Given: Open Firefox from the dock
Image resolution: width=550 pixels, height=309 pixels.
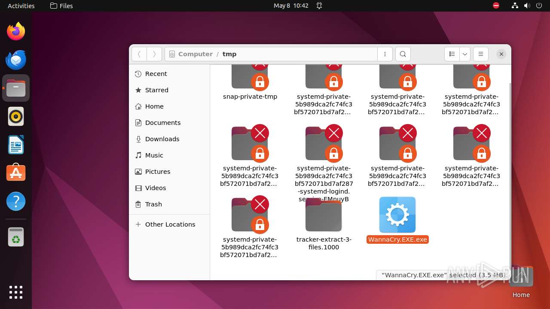Looking at the screenshot, I should 16,31.
